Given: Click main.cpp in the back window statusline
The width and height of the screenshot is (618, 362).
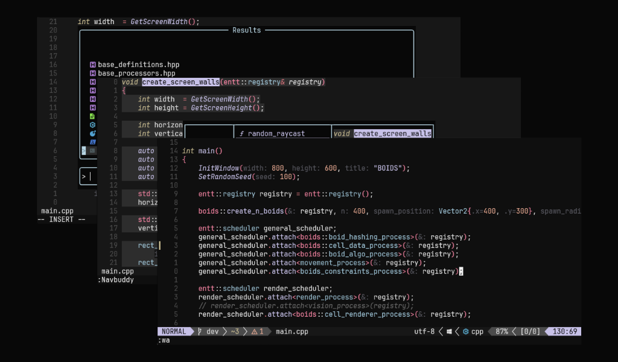Looking at the screenshot, I should pyautogui.click(x=57, y=211).
